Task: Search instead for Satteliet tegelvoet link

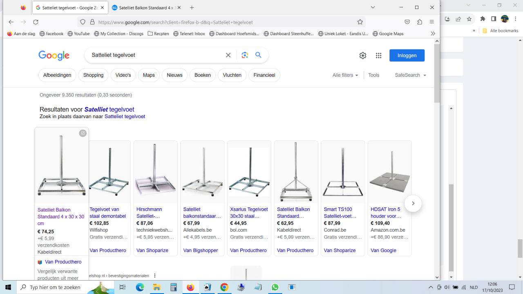Action: (125, 116)
